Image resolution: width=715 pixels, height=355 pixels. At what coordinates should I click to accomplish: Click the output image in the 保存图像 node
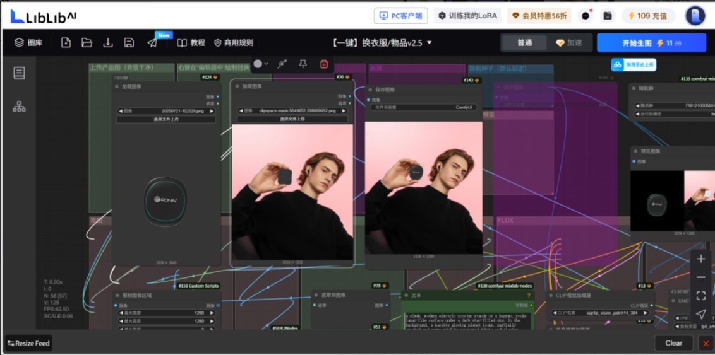point(424,187)
